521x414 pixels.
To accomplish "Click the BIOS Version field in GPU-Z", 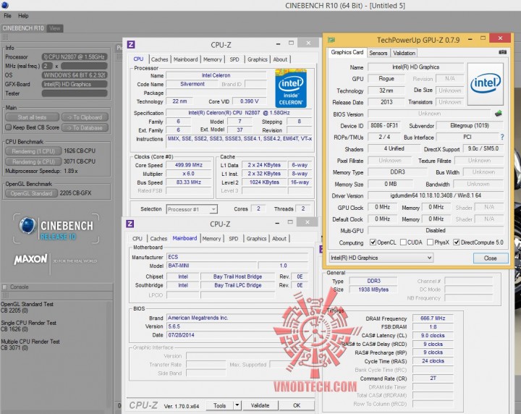I will click(x=429, y=114).
